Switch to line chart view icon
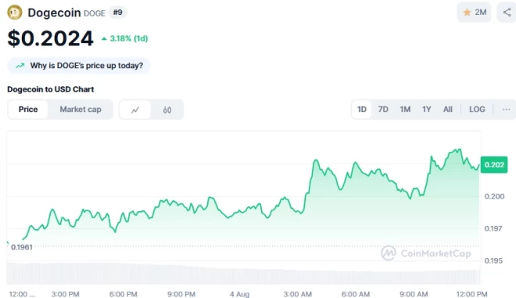The image size is (516, 298). point(135,110)
